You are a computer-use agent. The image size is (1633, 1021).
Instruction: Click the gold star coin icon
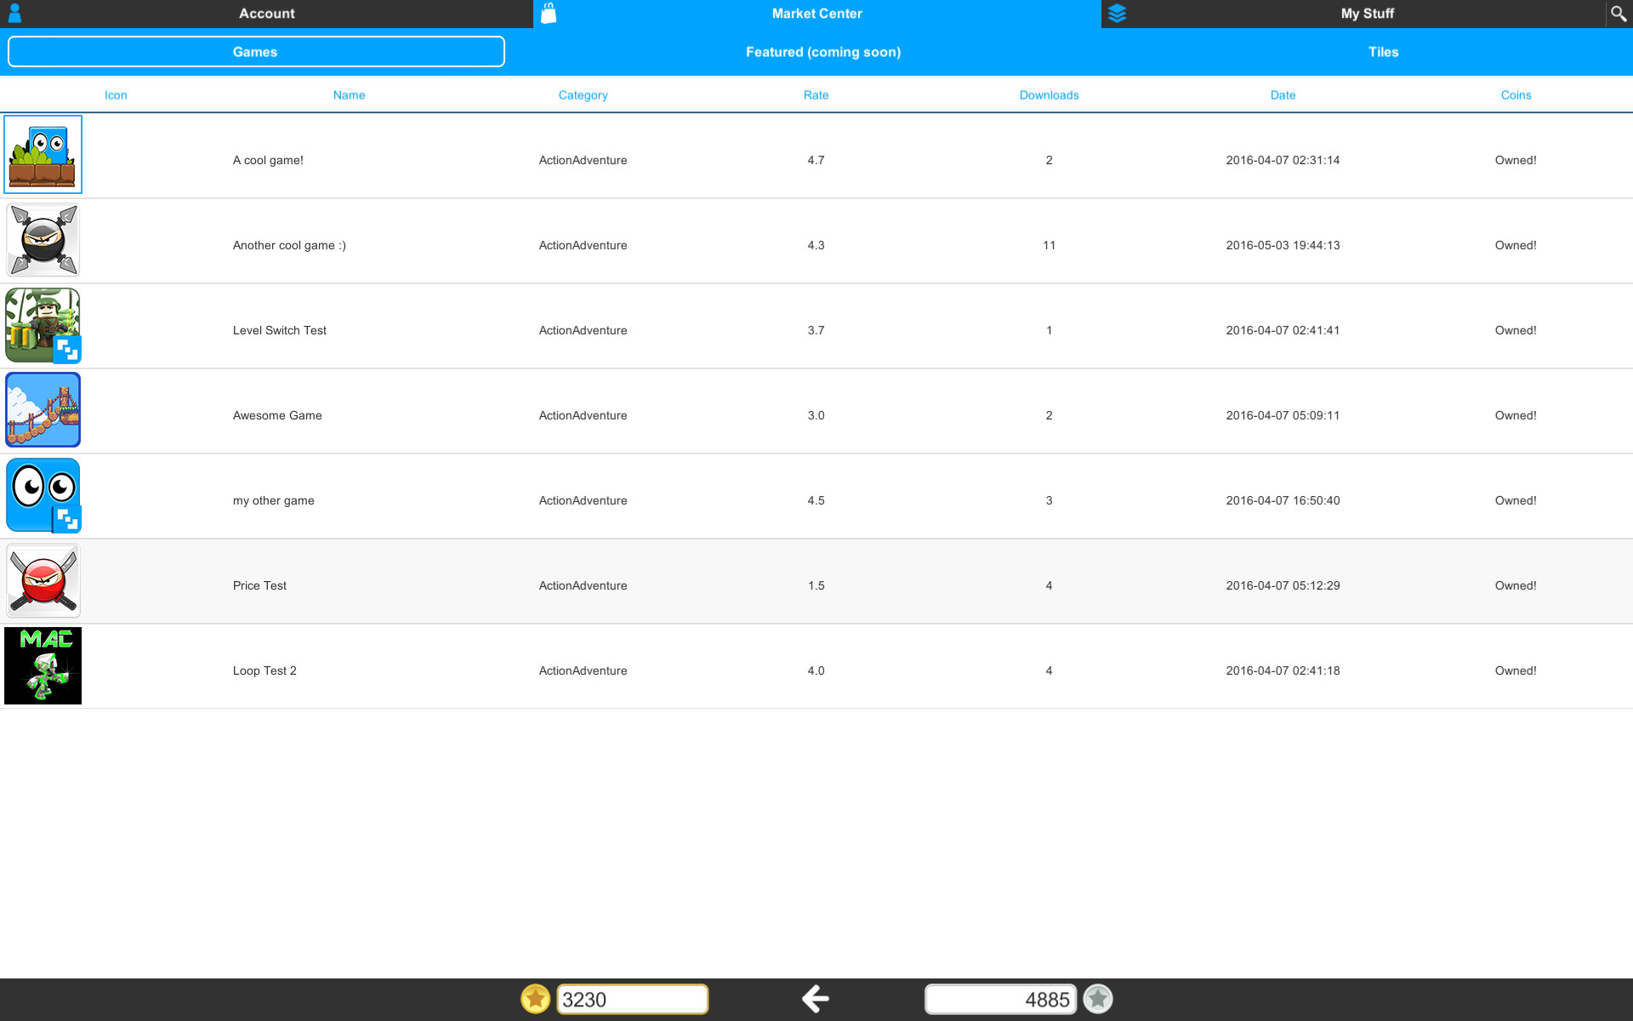click(535, 999)
